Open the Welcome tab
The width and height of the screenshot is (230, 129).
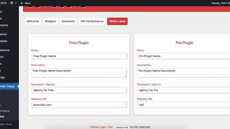point(33,21)
